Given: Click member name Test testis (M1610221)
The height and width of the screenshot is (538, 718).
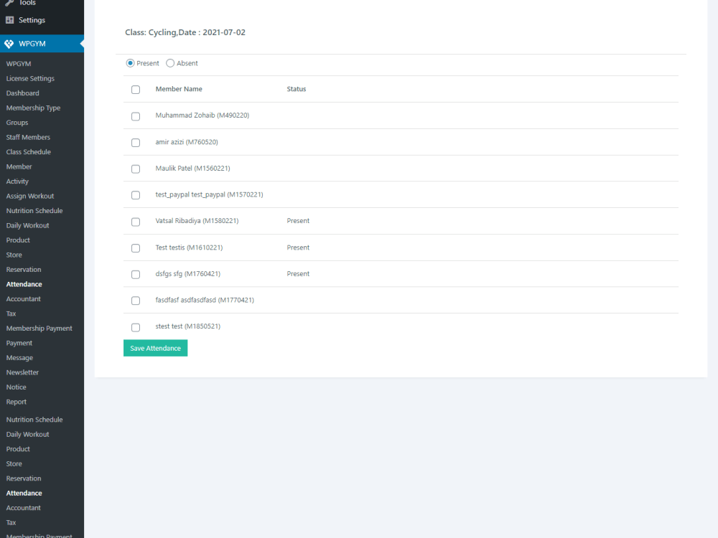Looking at the screenshot, I should pos(189,247).
